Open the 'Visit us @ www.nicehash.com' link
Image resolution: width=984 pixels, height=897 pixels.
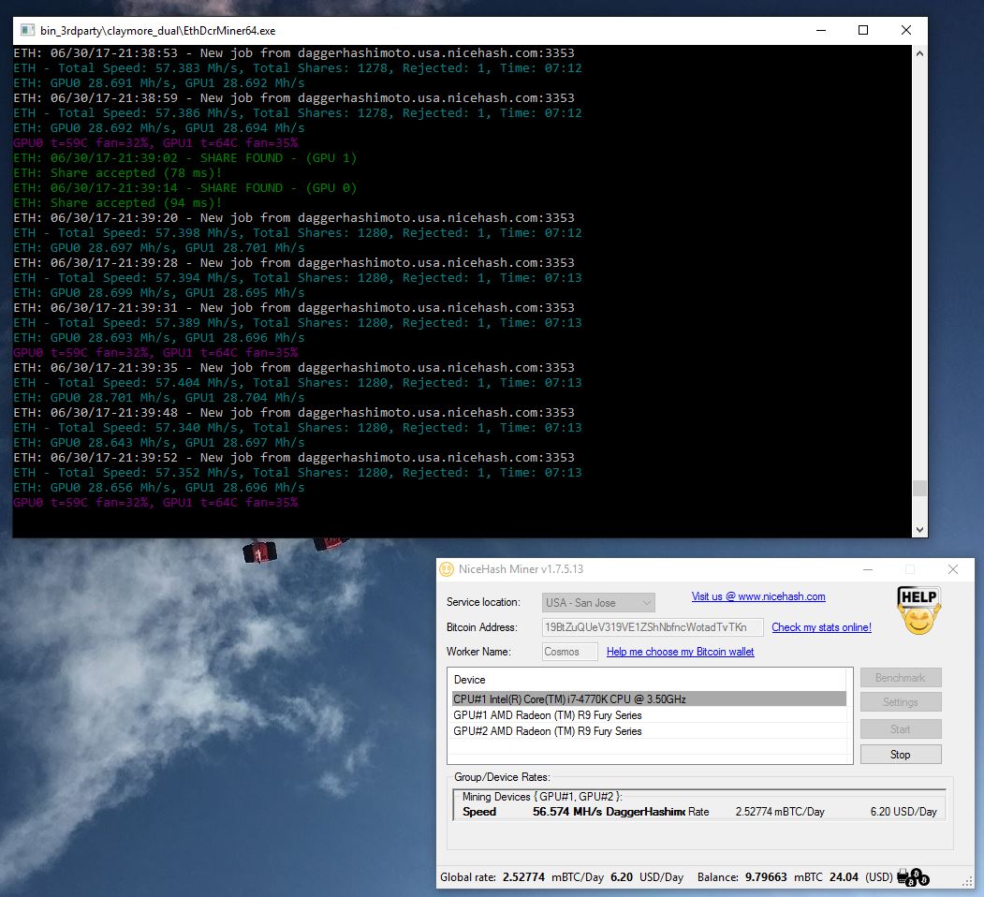coord(757,596)
